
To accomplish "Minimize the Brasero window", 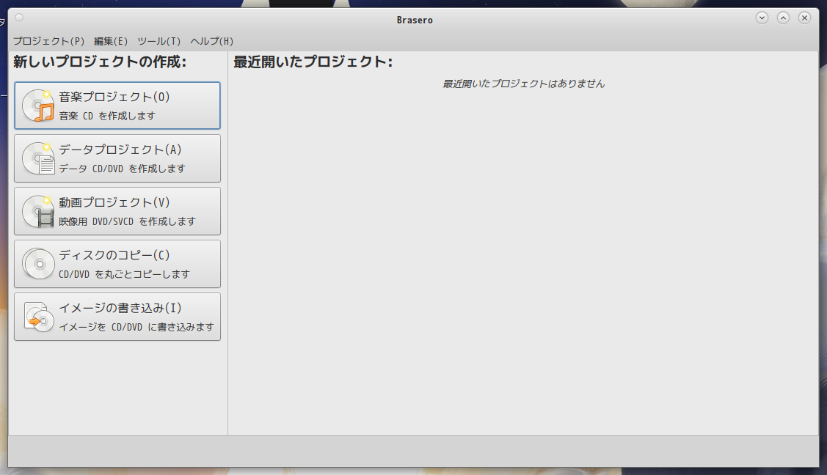I will (762, 18).
